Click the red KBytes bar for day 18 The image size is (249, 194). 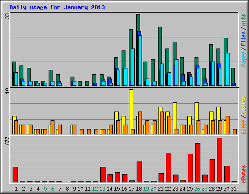click(139, 172)
